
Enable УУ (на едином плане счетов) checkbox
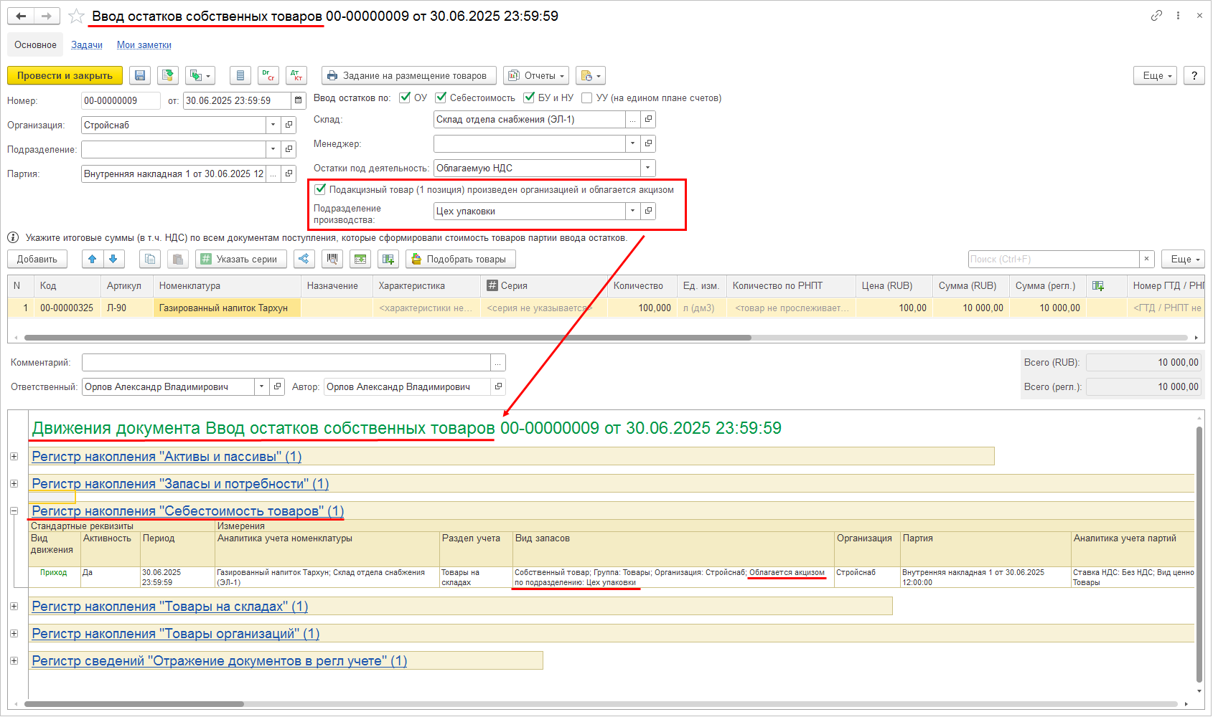[587, 98]
